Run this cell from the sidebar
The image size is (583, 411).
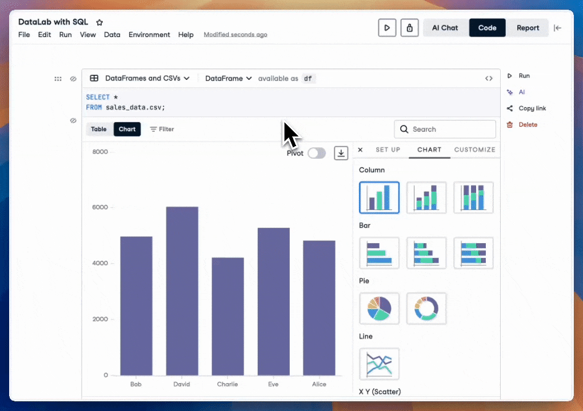[518, 76]
